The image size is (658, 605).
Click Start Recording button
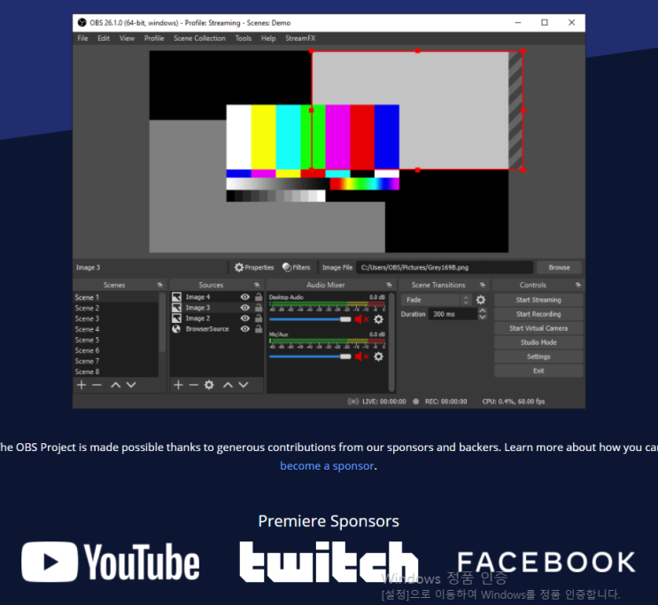(x=538, y=314)
